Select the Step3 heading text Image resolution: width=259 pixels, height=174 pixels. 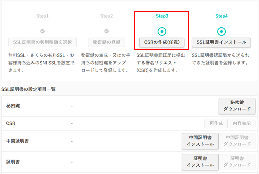[x=162, y=16]
